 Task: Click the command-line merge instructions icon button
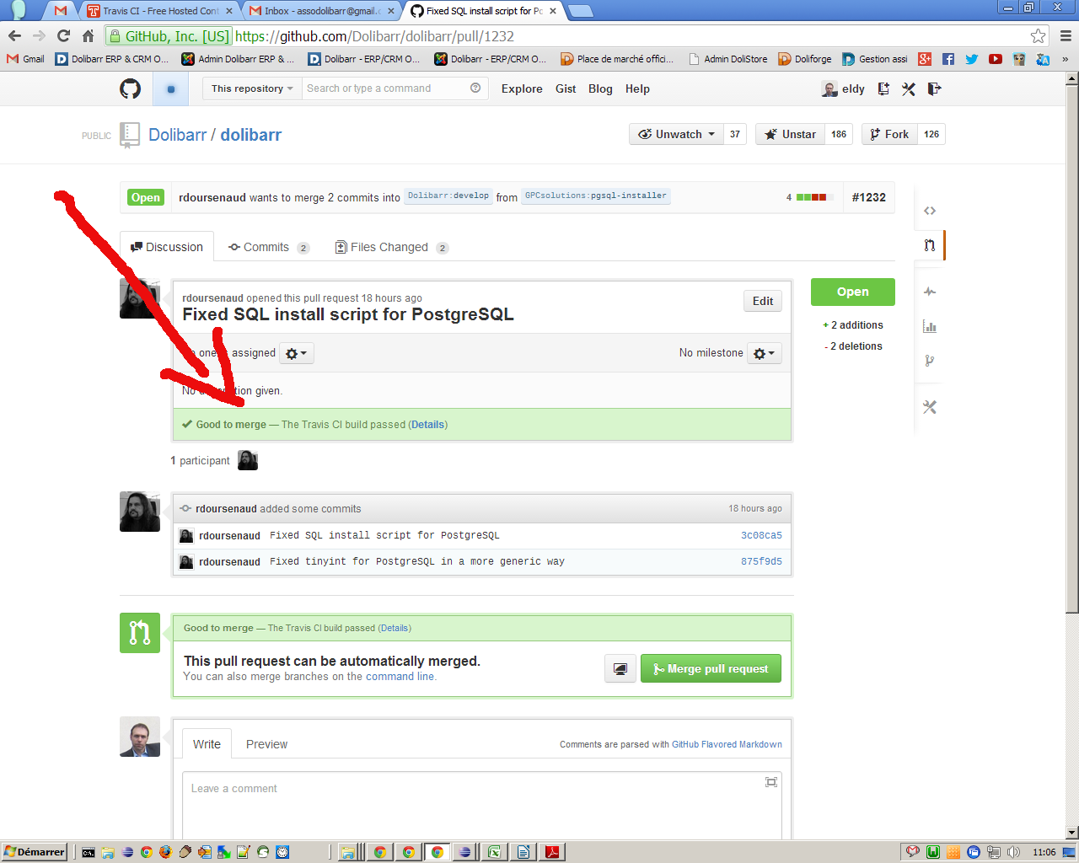pyautogui.click(x=620, y=669)
